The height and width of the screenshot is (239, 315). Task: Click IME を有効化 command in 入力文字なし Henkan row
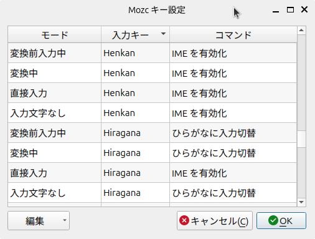point(233,113)
